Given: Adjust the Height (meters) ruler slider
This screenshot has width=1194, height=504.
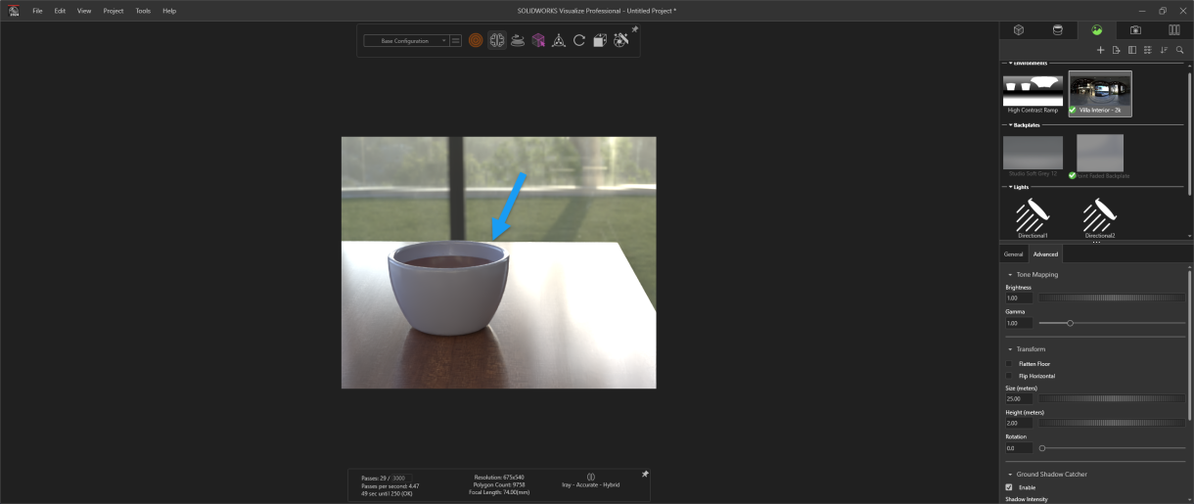Looking at the screenshot, I should [1112, 423].
